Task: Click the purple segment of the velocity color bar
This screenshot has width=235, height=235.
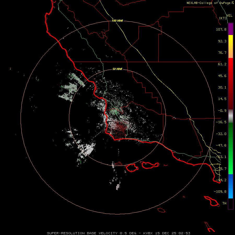Action: 231,29
